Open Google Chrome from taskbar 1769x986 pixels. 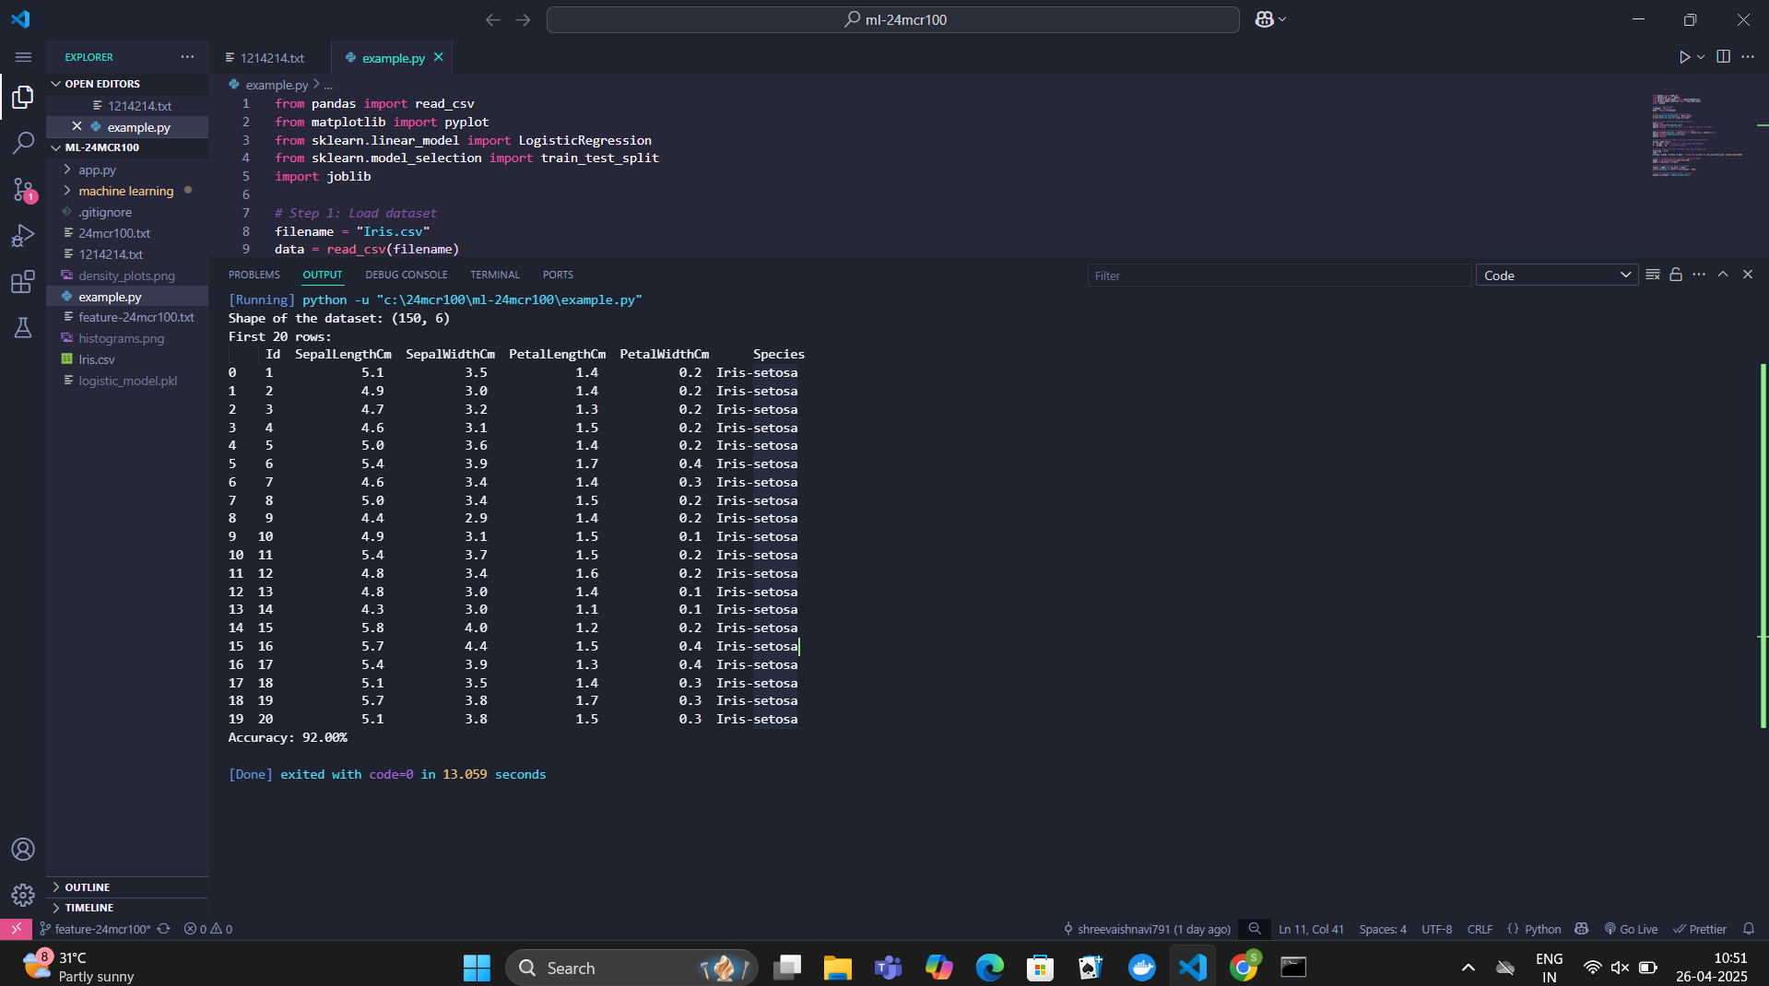pos(1243,968)
